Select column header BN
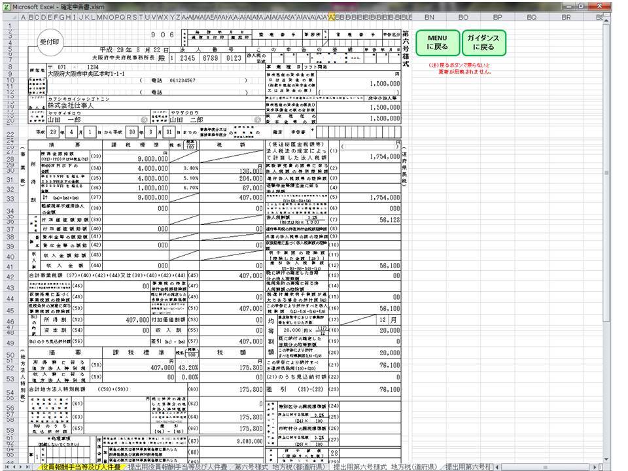This screenshot has width=628, height=471. [429, 17]
